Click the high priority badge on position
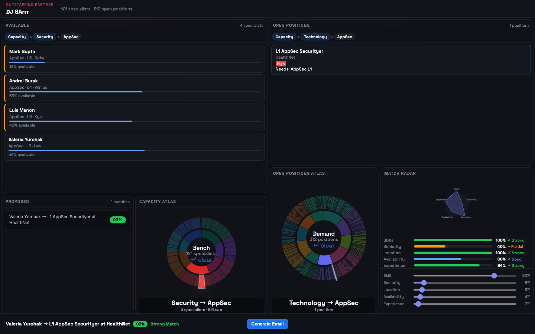This screenshot has height=334, width=535. coord(281,63)
